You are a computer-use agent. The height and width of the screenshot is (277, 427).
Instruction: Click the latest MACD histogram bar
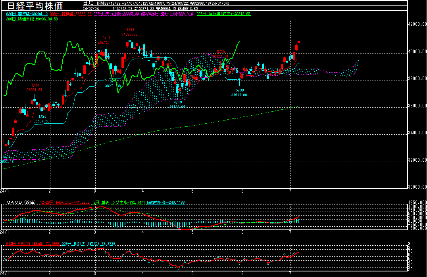click(299, 220)
